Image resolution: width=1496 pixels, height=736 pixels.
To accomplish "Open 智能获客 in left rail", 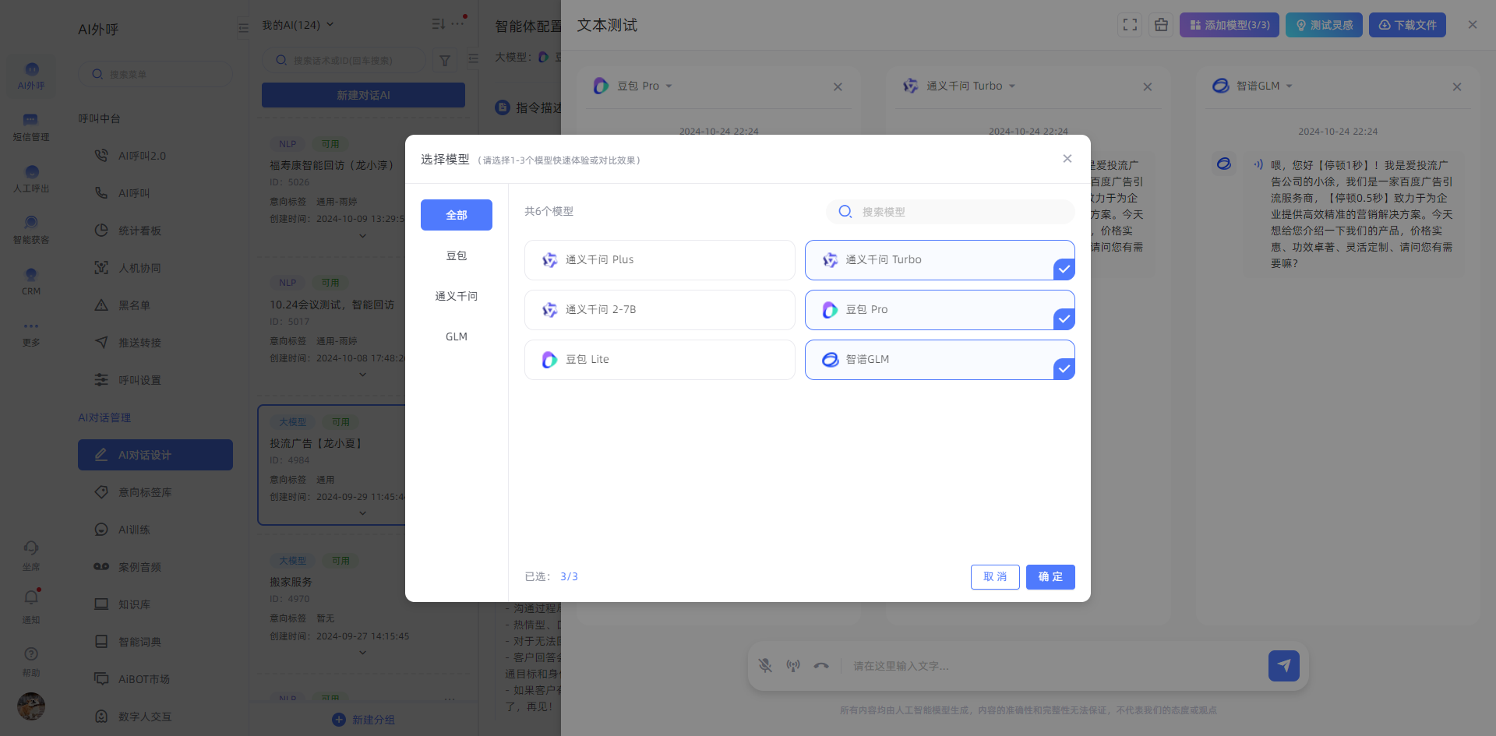I will [x=31, y=231].
